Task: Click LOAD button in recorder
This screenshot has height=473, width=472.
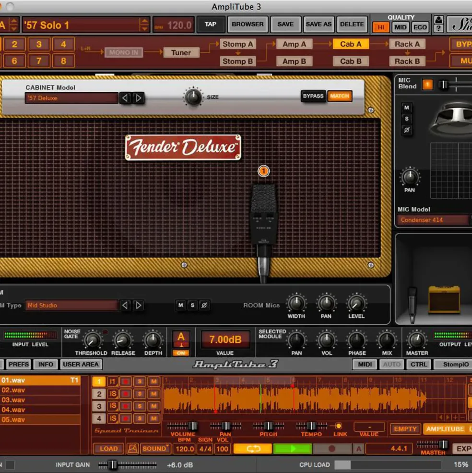Action: tap(108, 449)
